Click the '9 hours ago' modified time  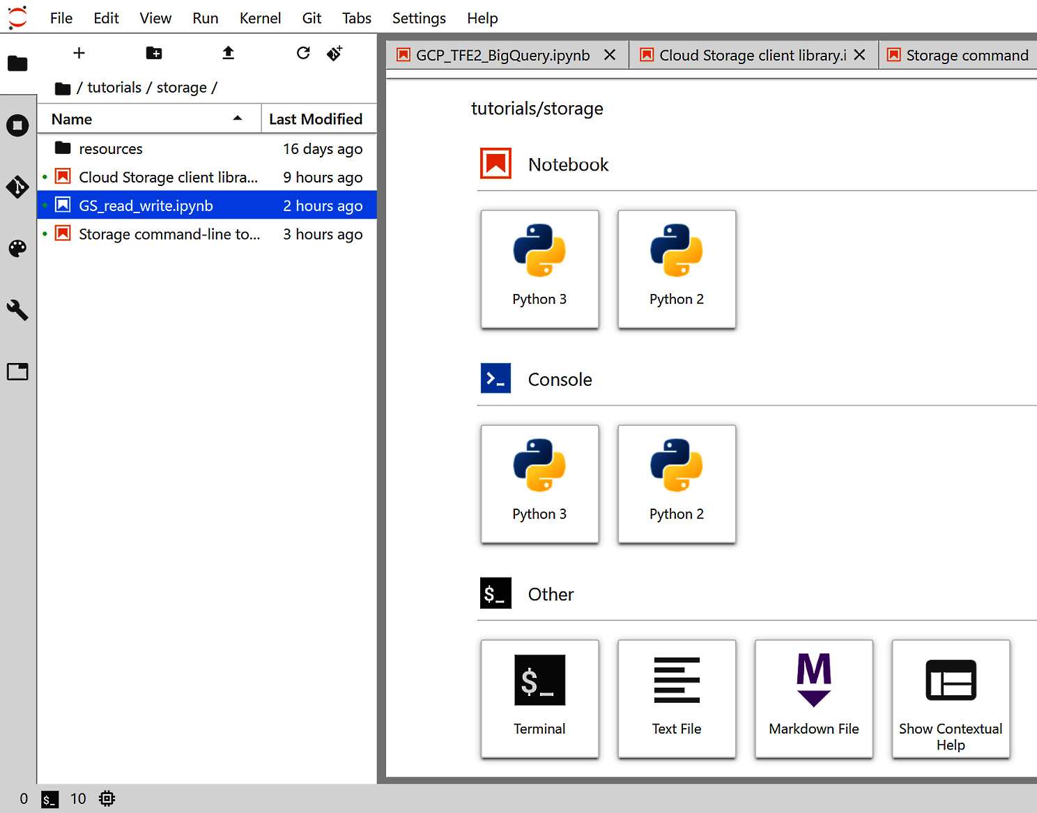click(x=323, y=178)
